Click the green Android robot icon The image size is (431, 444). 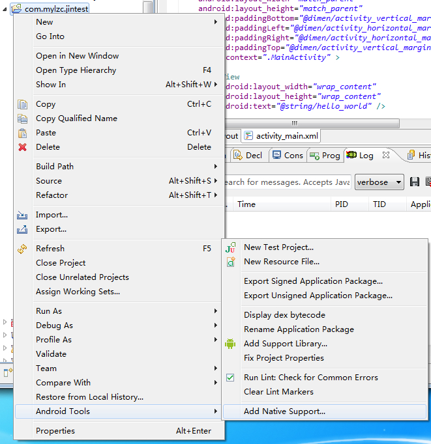coord(230,344)
